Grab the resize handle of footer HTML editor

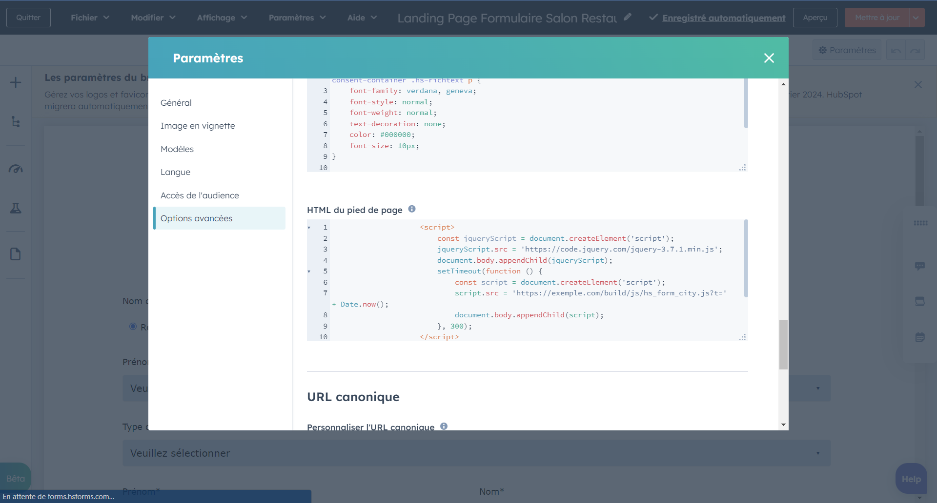point(742,337)
